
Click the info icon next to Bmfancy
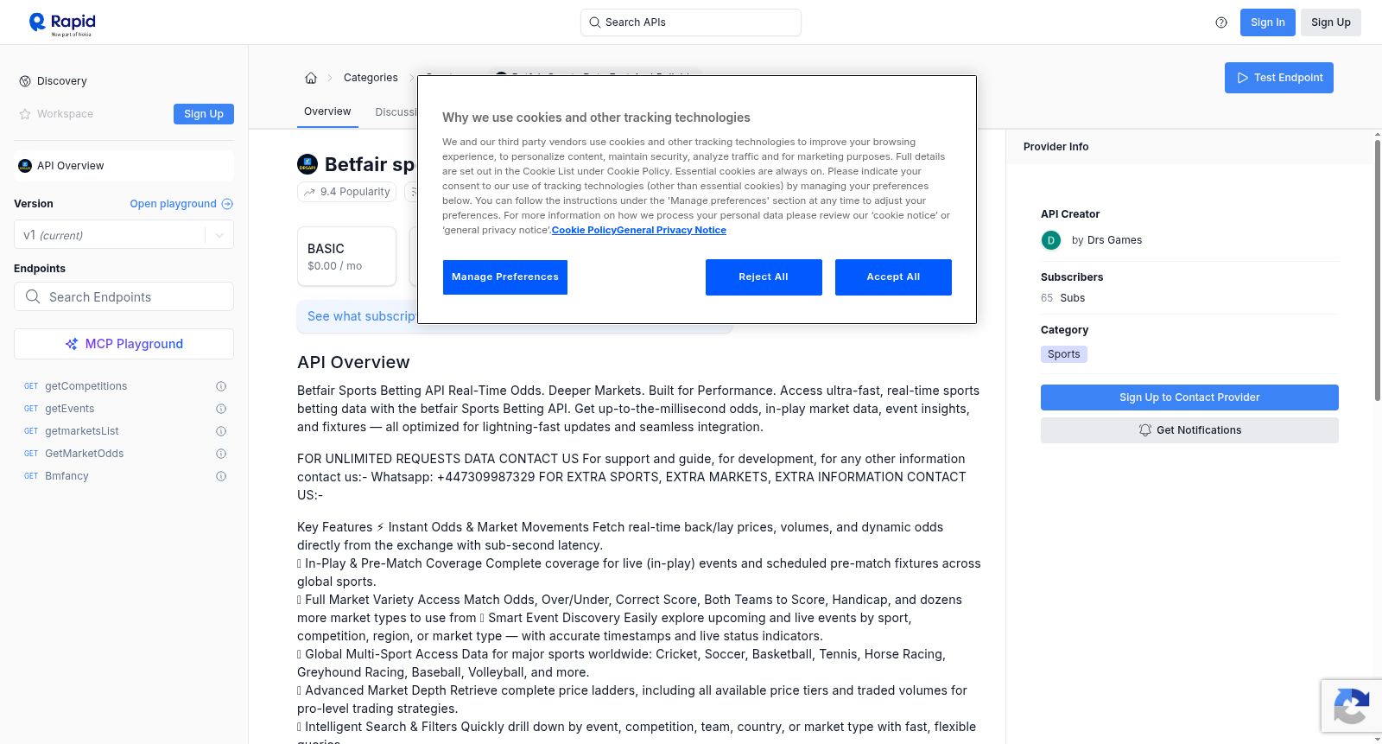tap(221, 476)
